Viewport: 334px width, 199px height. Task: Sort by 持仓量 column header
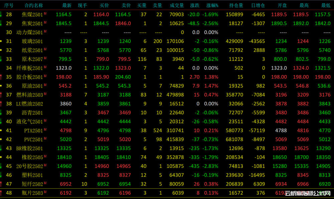[x=236, y=5]
